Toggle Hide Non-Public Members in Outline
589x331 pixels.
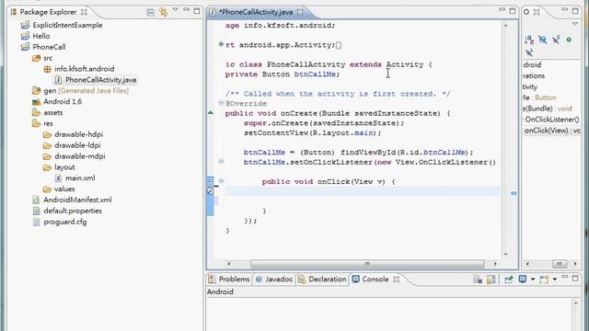[x=569, y=40]
